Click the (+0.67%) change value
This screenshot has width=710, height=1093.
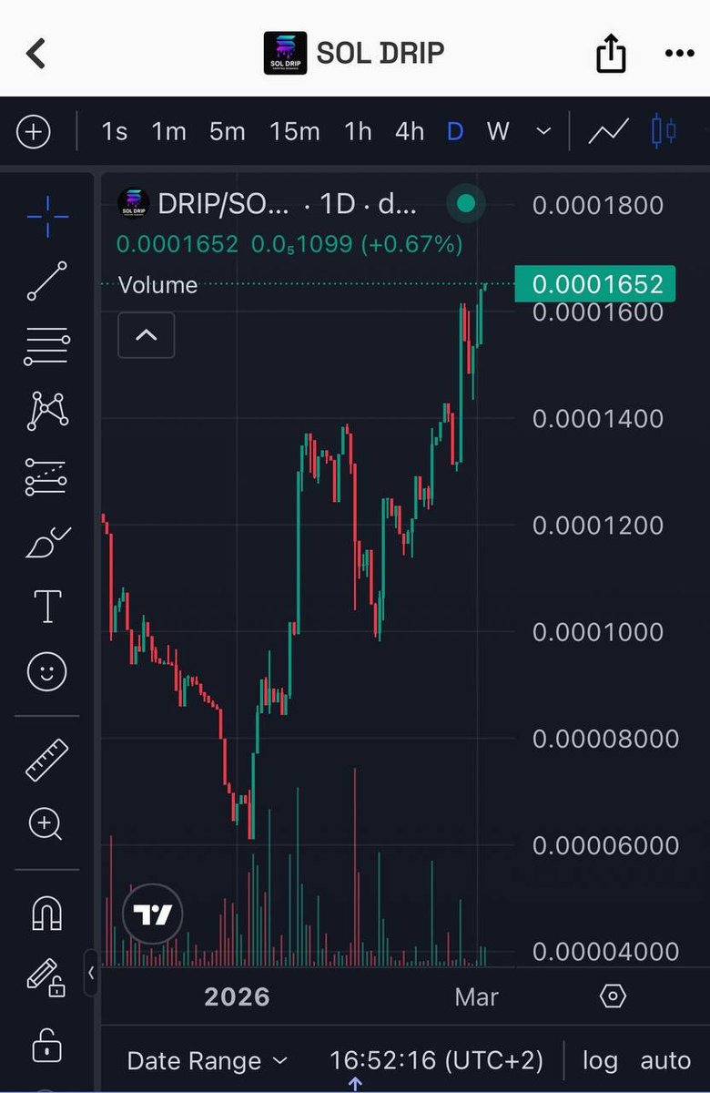(411, 244)
